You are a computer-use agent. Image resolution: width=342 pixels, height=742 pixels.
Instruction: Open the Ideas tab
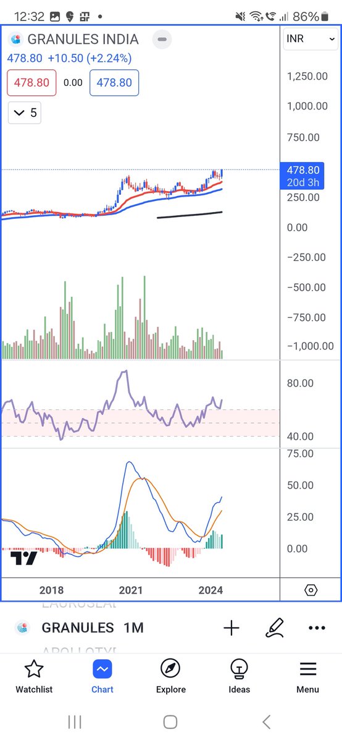pyautogui.click(x=239, y=676)
